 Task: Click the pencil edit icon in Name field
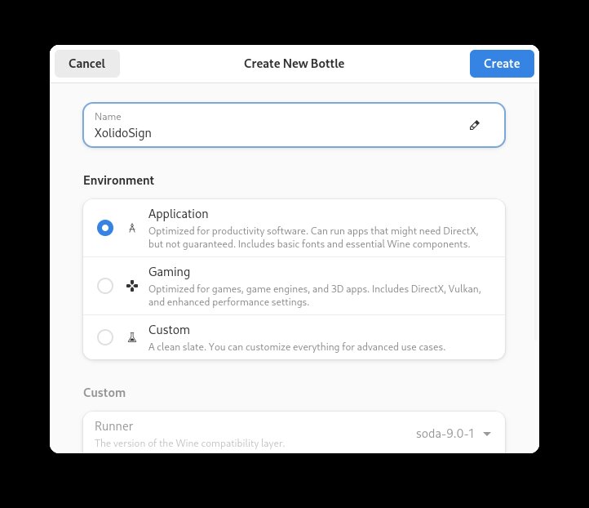coord(475,125)
